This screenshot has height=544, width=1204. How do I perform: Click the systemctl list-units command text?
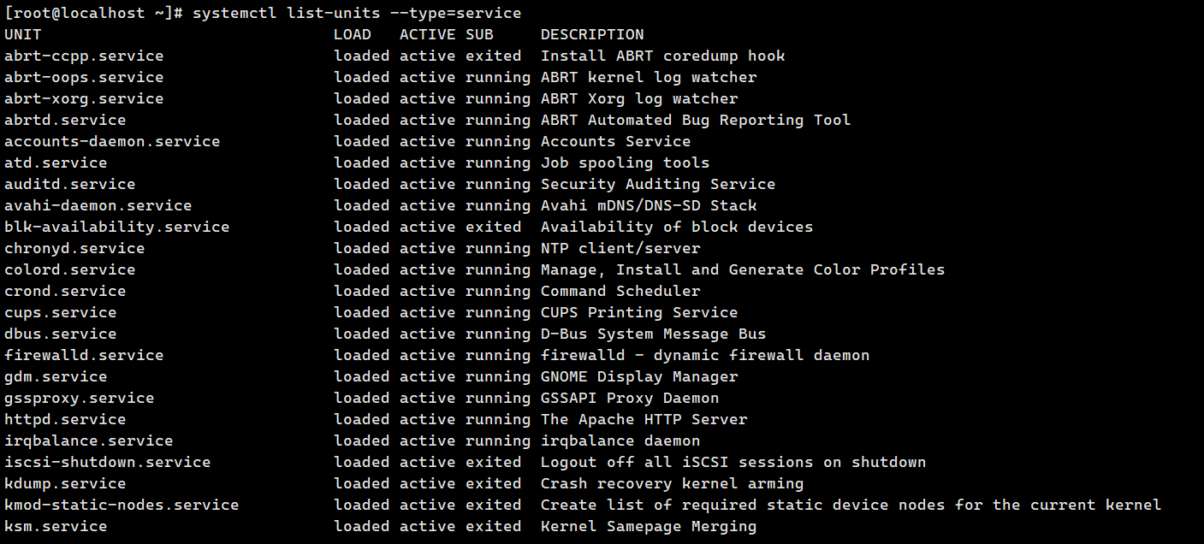[x=357, y=13]
